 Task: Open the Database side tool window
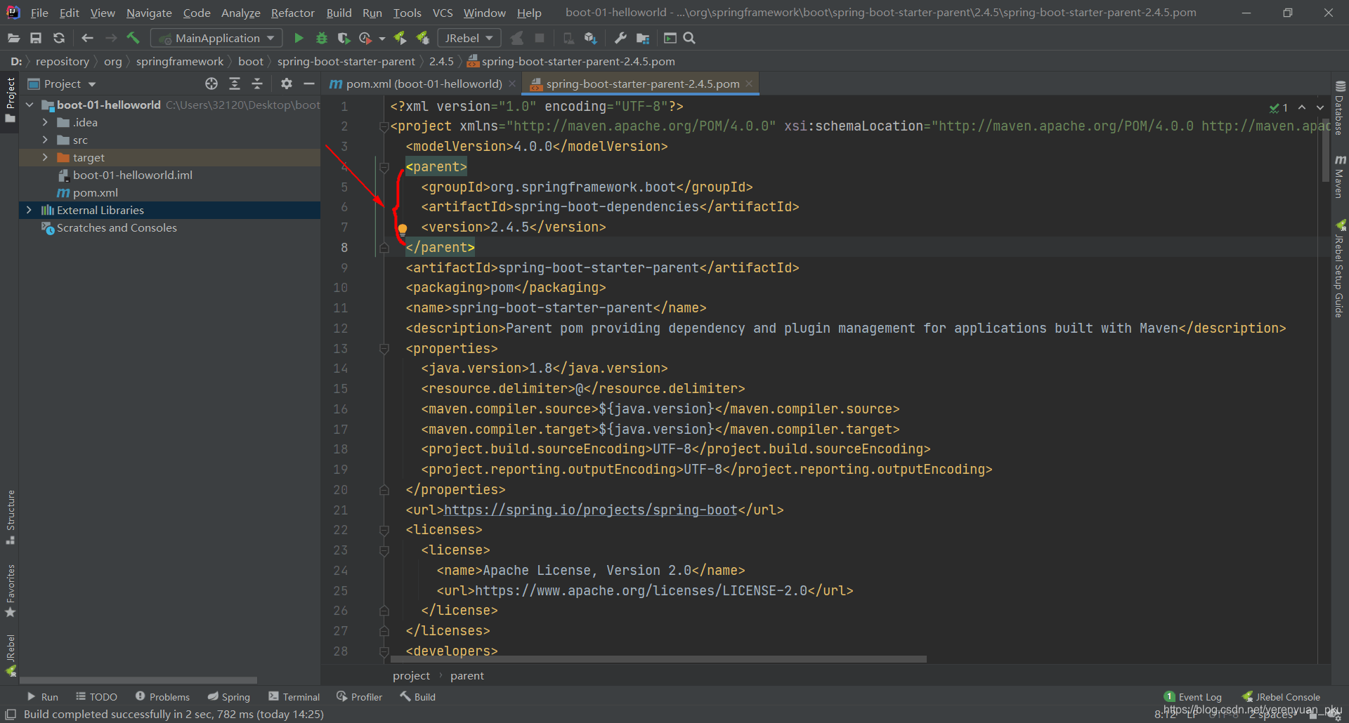(1340, 109)
